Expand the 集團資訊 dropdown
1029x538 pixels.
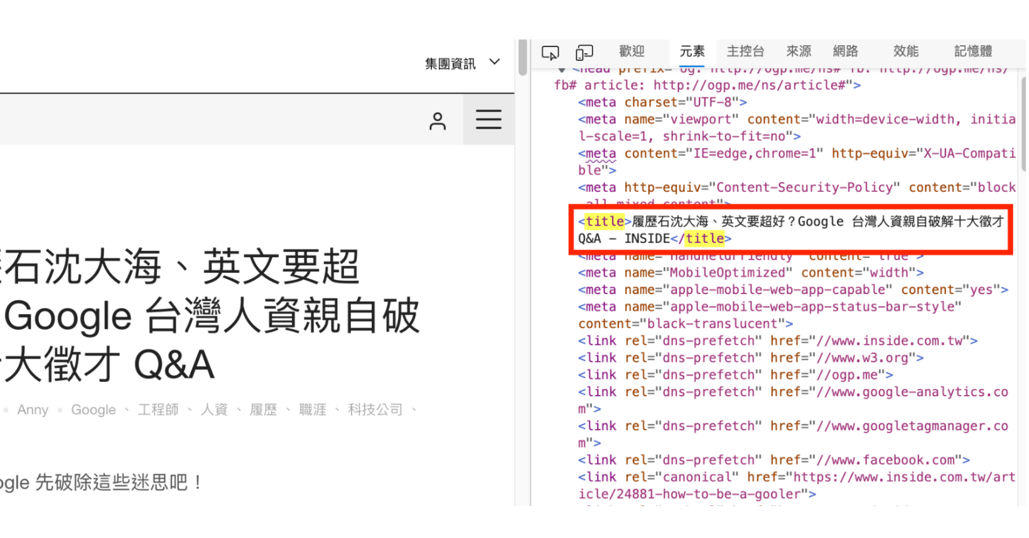click(463, 63)
